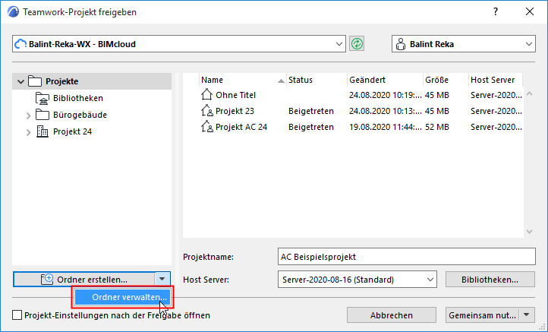Open the BIMcloud server dropdown
The width and height of the screenshot is (548, 332).
pos(339,44)
